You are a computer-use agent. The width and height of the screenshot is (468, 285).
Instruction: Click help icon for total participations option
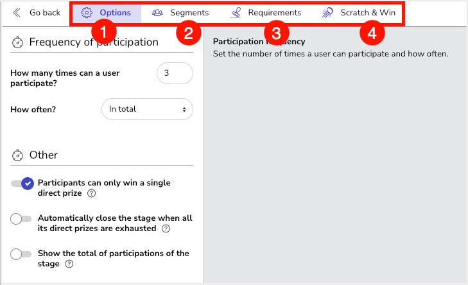[x=69, y=264]
